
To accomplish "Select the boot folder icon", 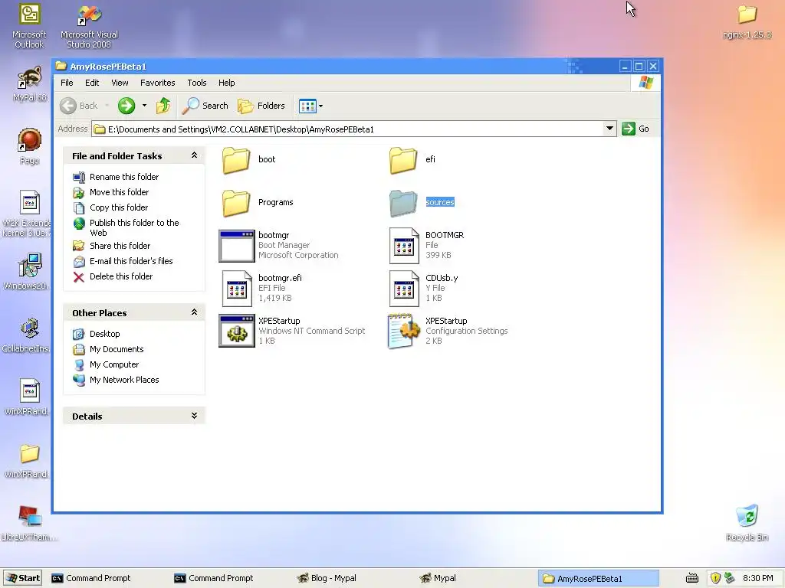I will tap(236, 160).
